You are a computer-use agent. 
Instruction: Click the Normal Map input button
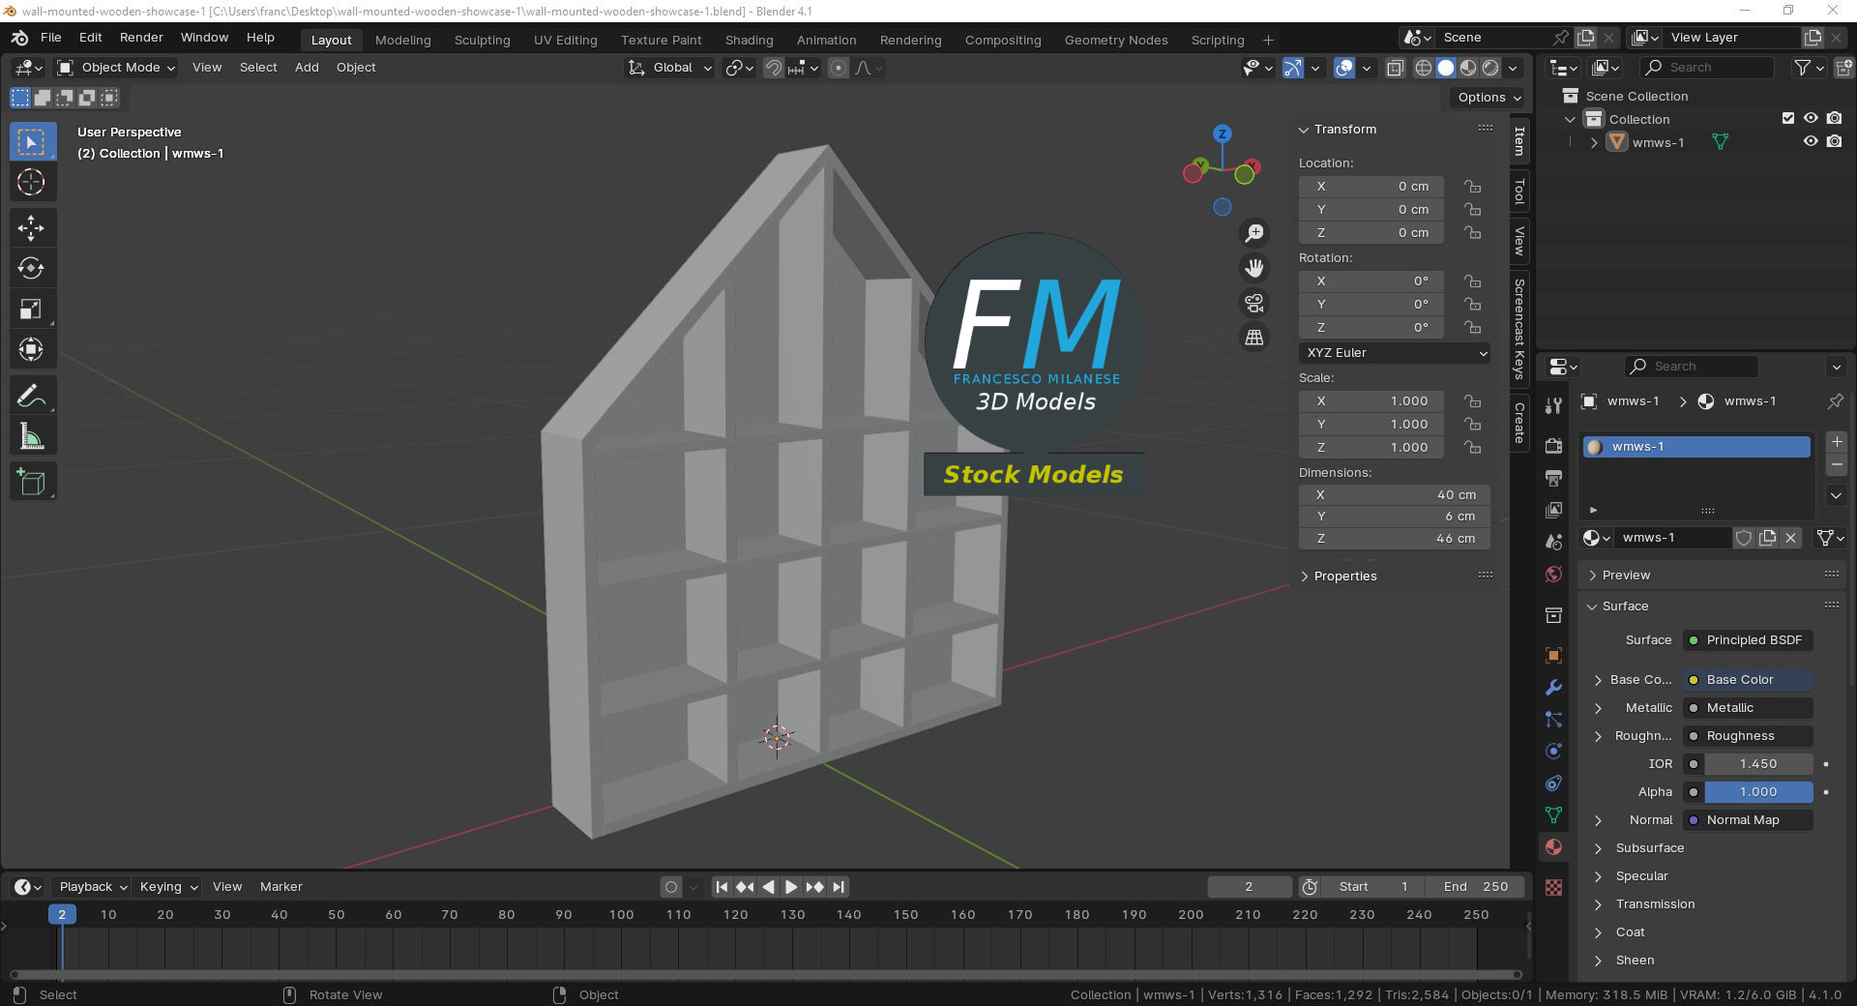tap(1749, 820)
